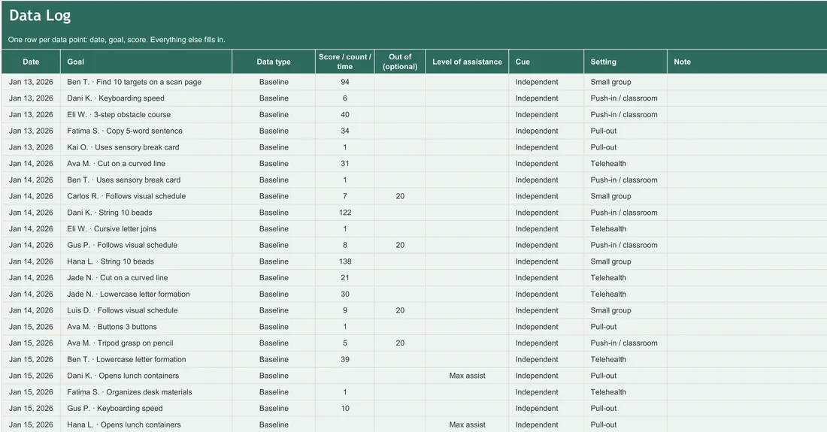Click 'Ava M. · Cut on a curved line'
Screen dimensions: 827x432
tap(146, 163)
